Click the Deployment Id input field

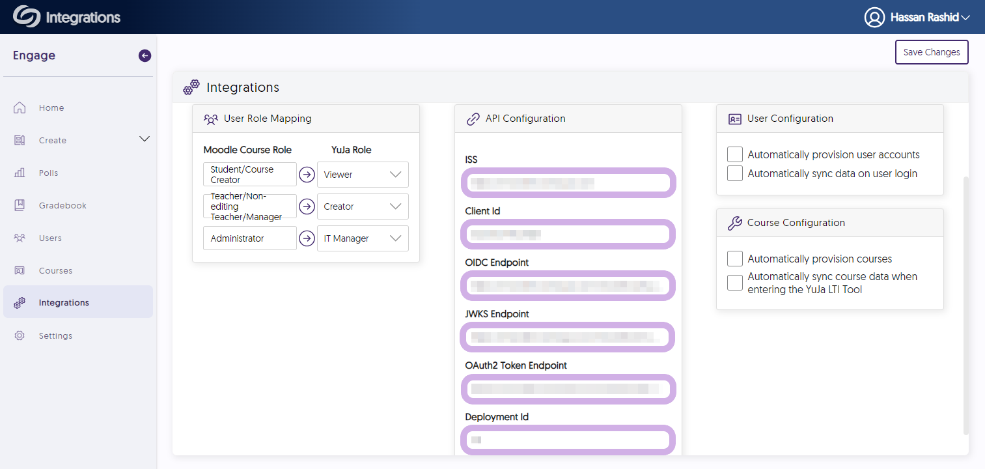tap(568, 440)
